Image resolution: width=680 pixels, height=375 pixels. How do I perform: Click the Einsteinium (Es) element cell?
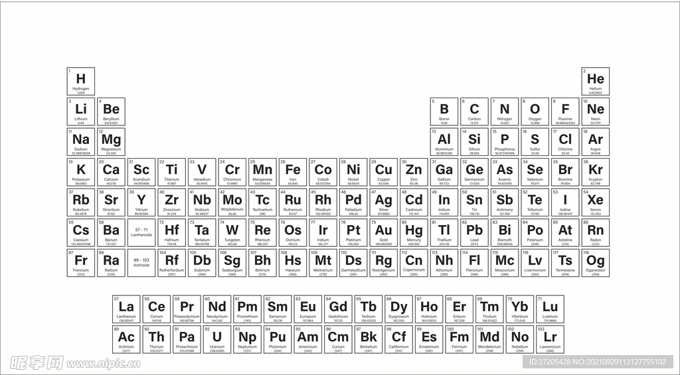(x=429, y=339)
